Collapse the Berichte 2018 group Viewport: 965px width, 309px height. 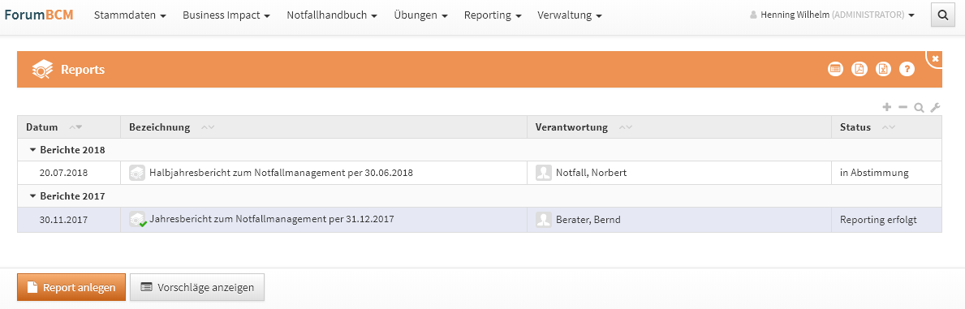pos(33,149)
